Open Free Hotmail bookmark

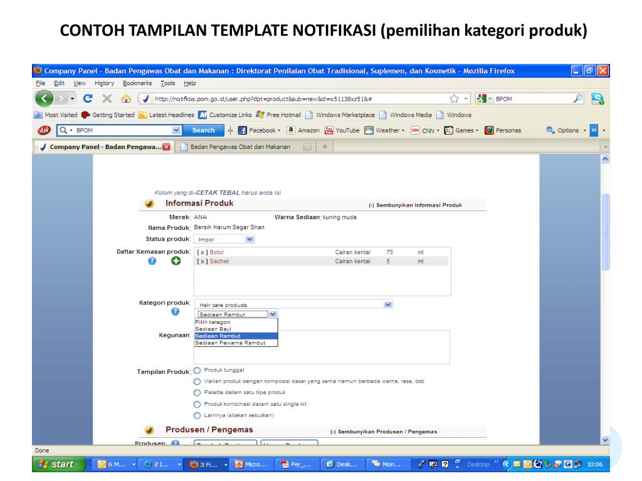pos(278,115)
